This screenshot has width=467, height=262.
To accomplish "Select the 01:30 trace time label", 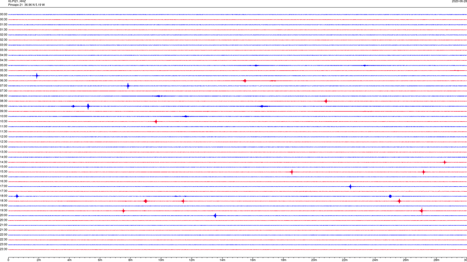I will coord(3,30).
